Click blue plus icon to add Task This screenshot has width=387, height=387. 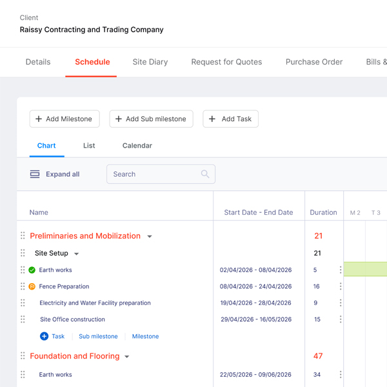[x=44, y=336]
